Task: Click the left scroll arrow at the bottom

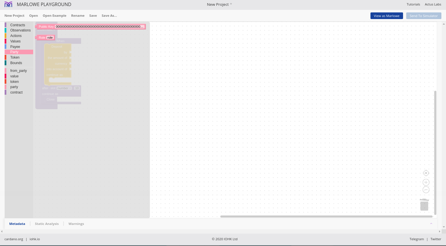Action: pos(2,231)
